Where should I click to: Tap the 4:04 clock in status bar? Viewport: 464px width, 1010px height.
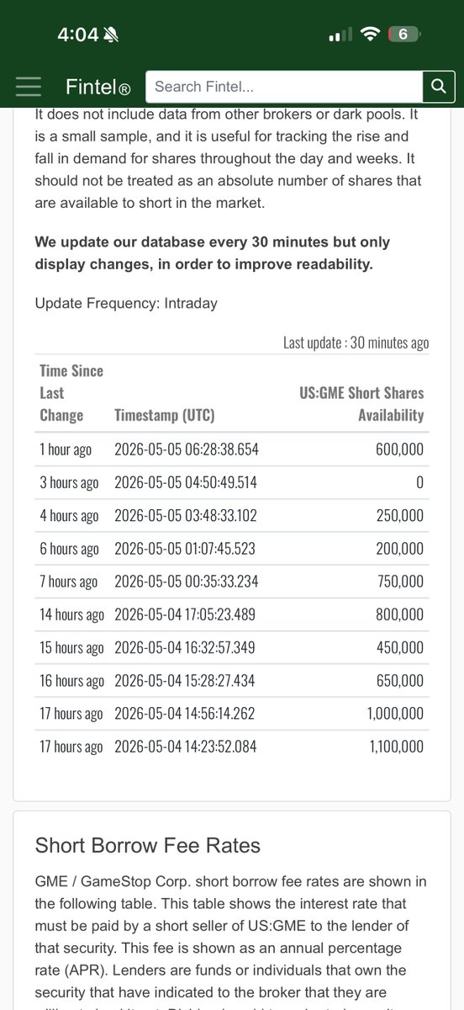coord(77,35)
